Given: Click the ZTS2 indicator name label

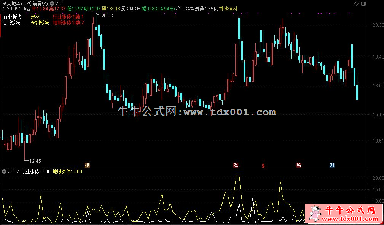Looking at the screenshot, I should 13,171.
